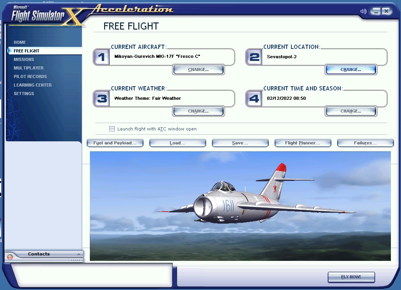
Task: View PILOT RECORDS page
Action: 30,76
